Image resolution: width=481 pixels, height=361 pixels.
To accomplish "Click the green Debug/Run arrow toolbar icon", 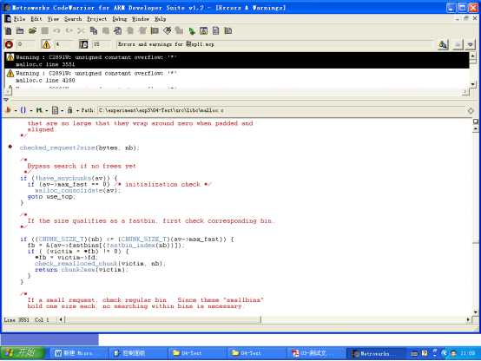I will [x=192, y=30].
